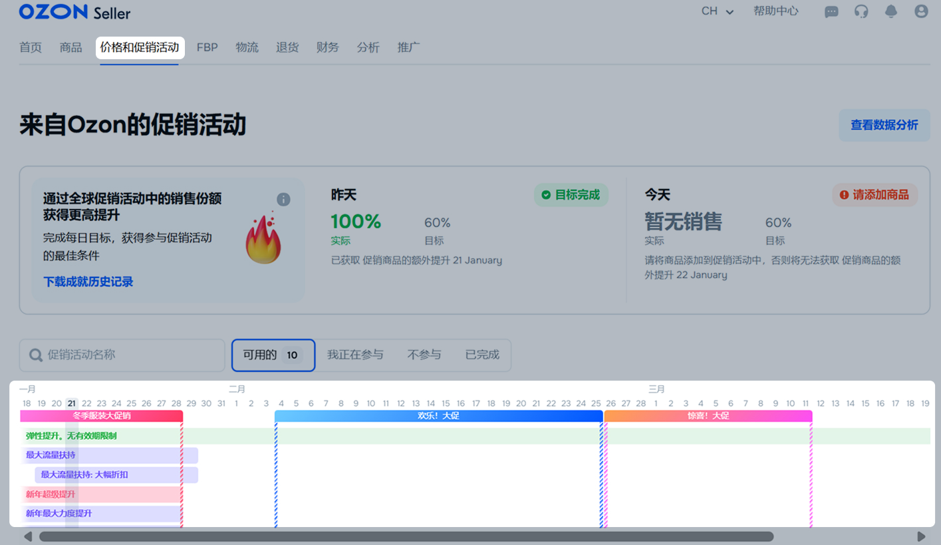Image resolution: width=941 pixels, height=545 pixels.
Task: Open the 不参与 tab
Action: 424,355
